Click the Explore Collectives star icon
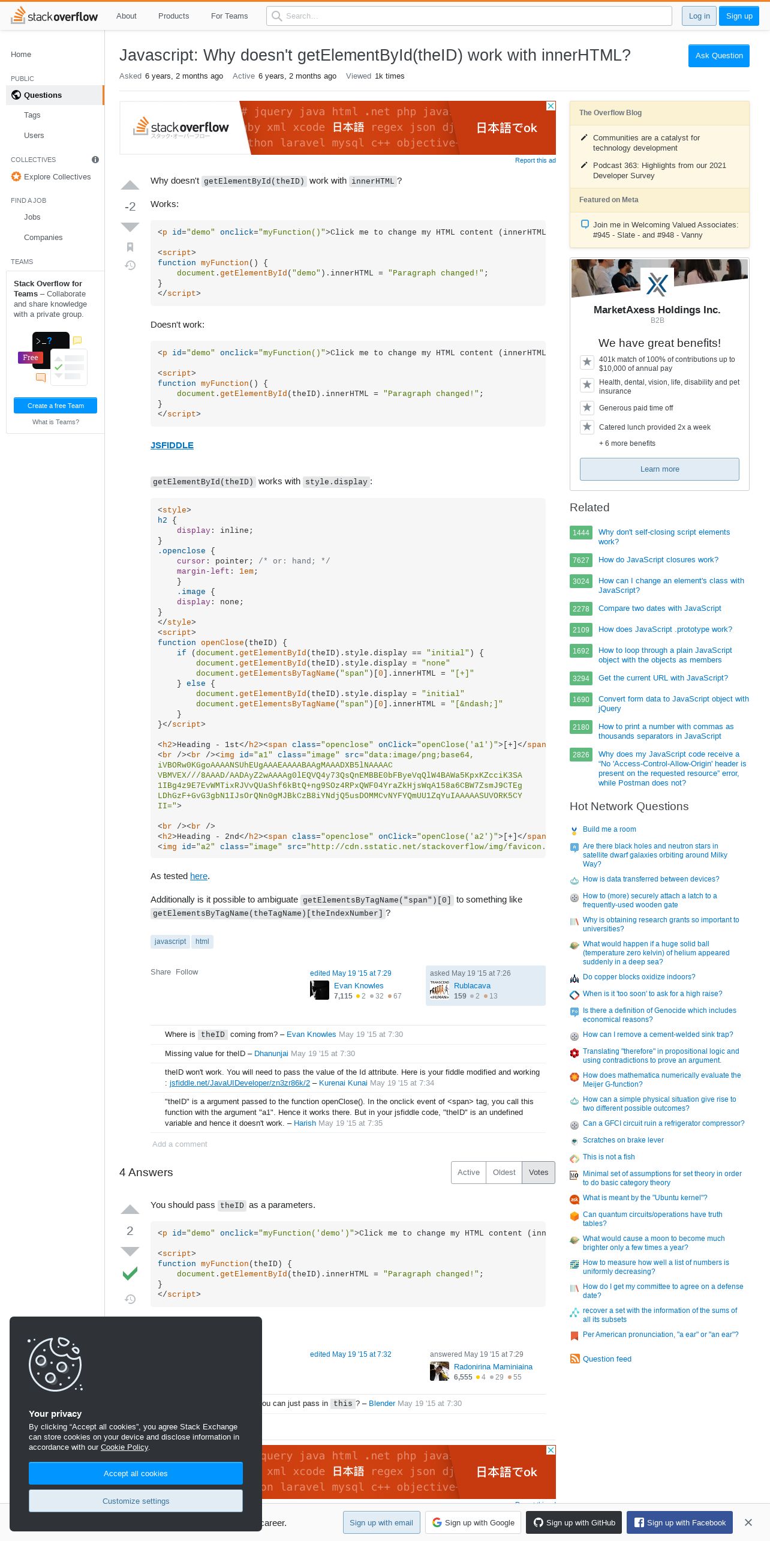This screenshot has width=770, height=1541. [16, 176]
